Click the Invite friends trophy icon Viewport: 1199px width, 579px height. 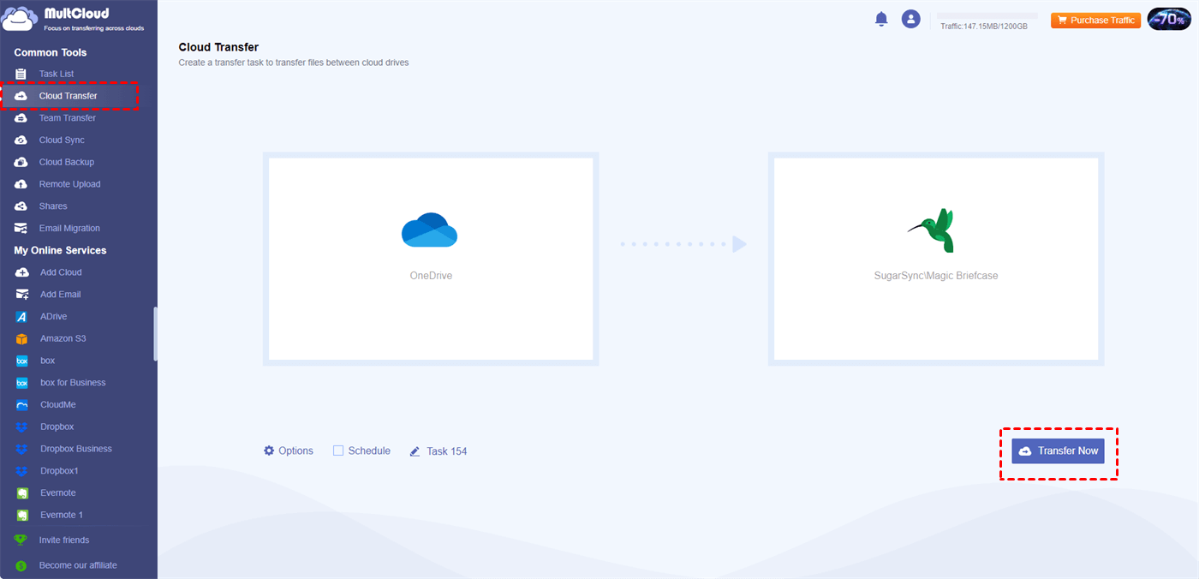21,540
